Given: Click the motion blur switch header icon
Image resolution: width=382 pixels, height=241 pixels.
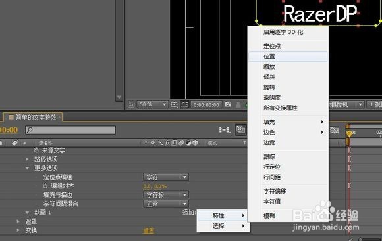Looking at the screenshot, I should (x=181, y=143).
